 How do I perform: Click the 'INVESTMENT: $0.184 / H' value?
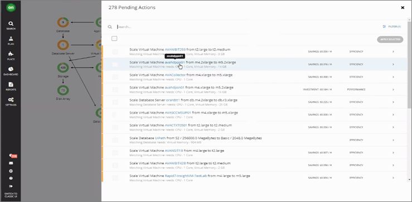[x=317, y=89]
